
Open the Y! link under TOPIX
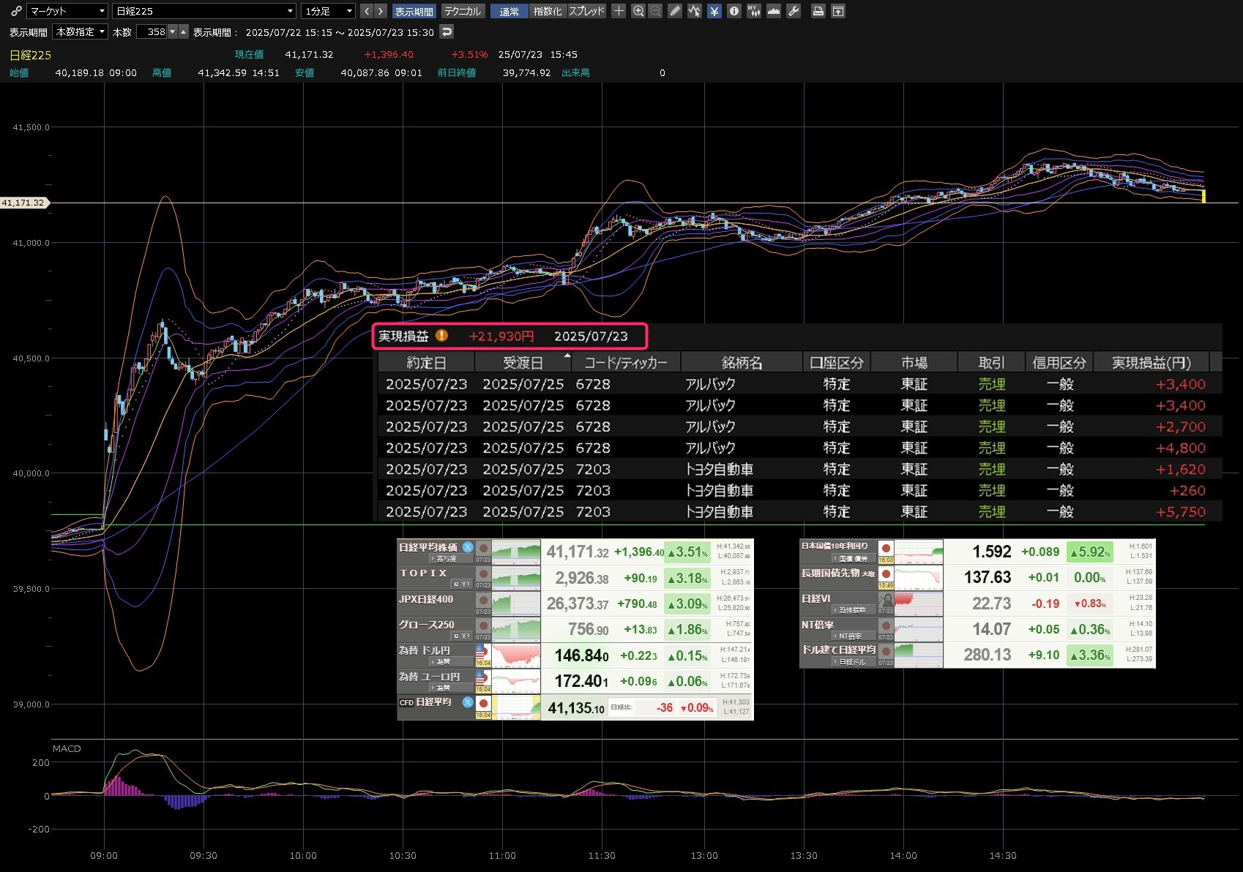[x=461, y=585]
